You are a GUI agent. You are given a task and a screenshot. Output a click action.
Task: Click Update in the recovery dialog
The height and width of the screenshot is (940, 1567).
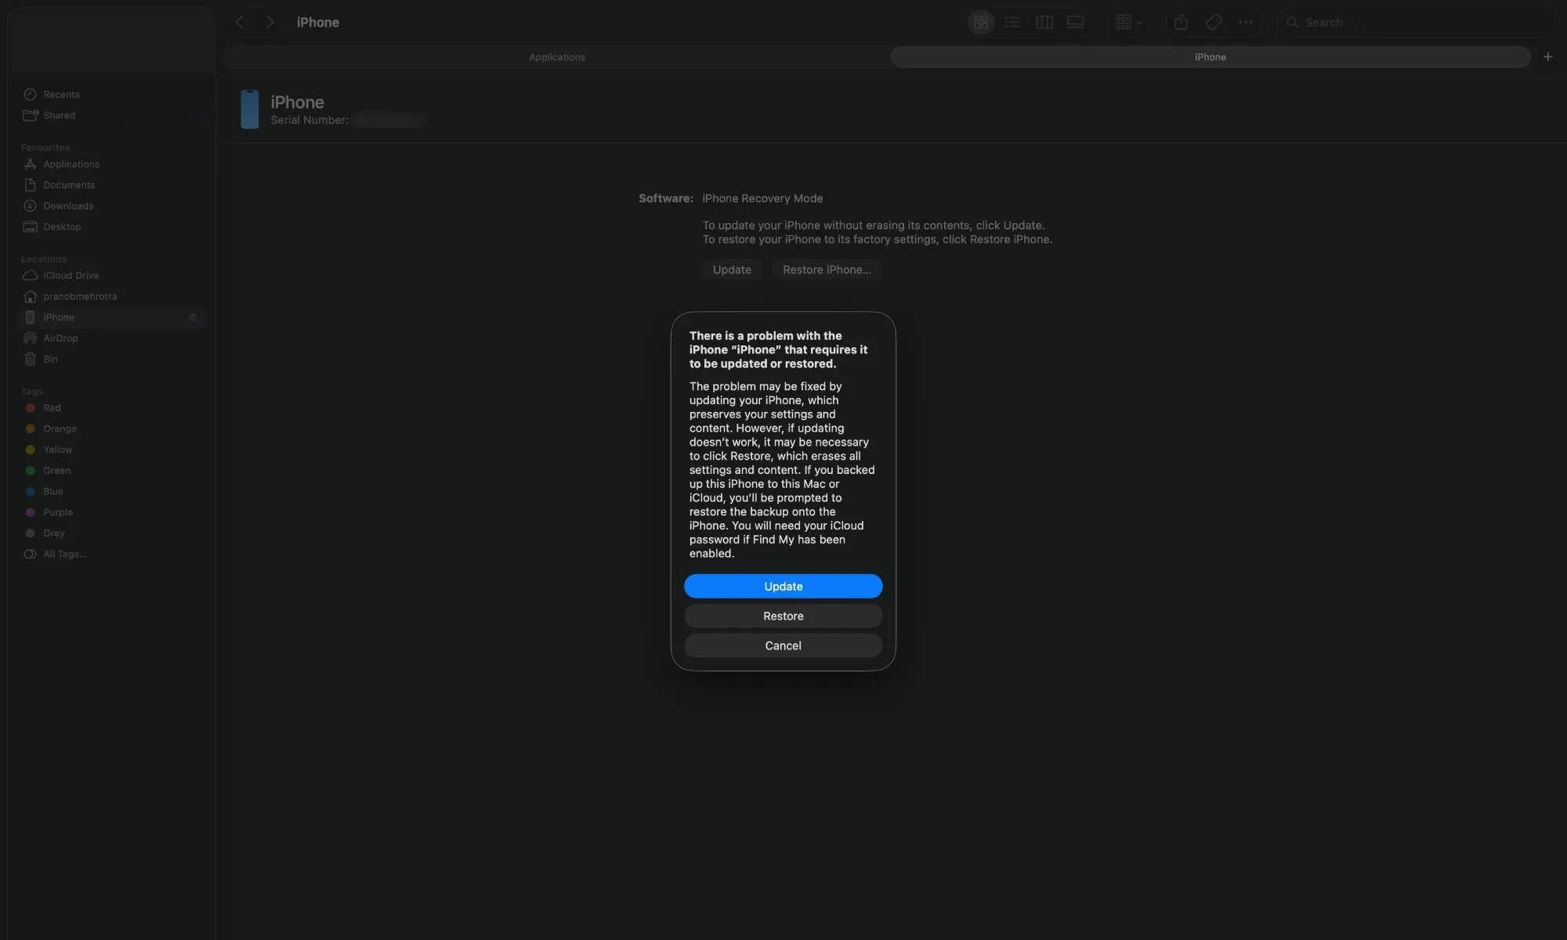click(x=783, y=586)
